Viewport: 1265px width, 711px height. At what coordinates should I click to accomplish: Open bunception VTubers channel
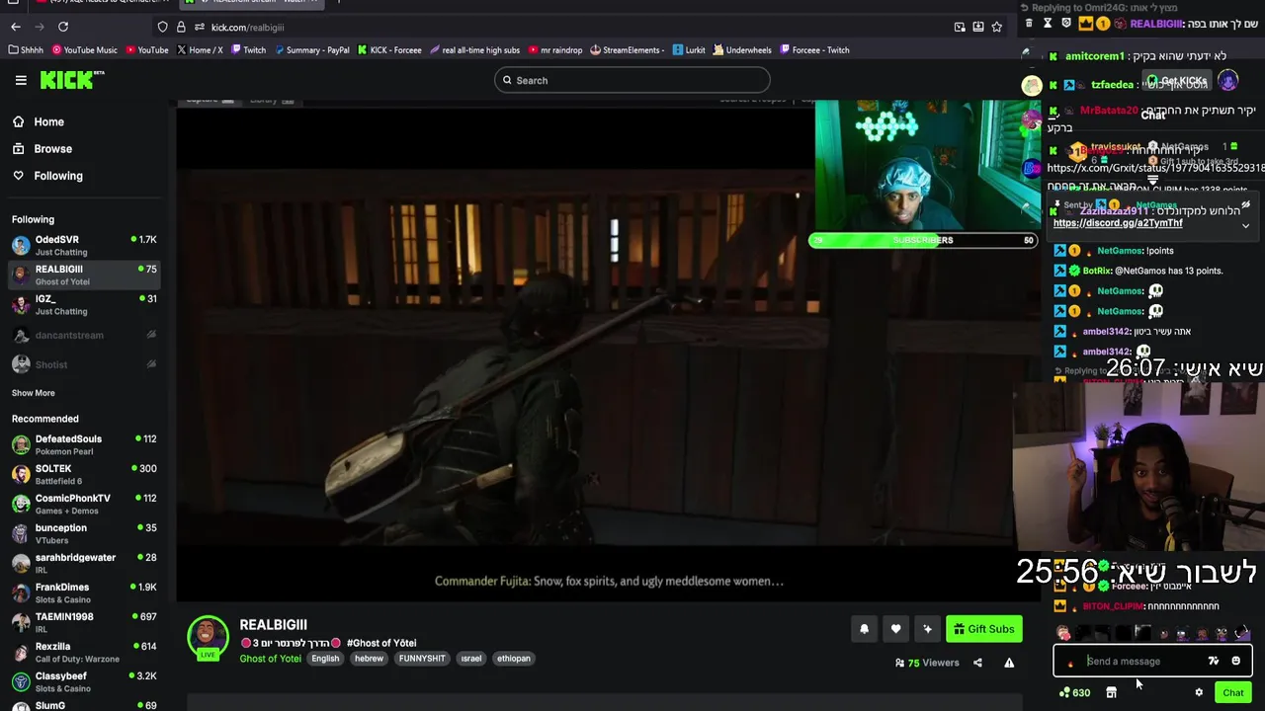[x=84, y=533]
